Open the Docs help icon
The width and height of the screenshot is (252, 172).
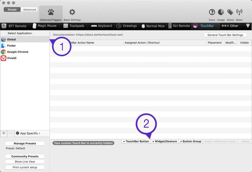[x=212, y=12]
